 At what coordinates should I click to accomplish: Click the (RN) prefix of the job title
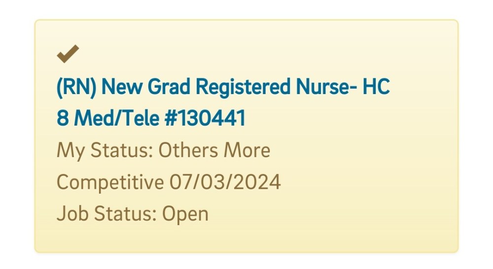[76, 87]
